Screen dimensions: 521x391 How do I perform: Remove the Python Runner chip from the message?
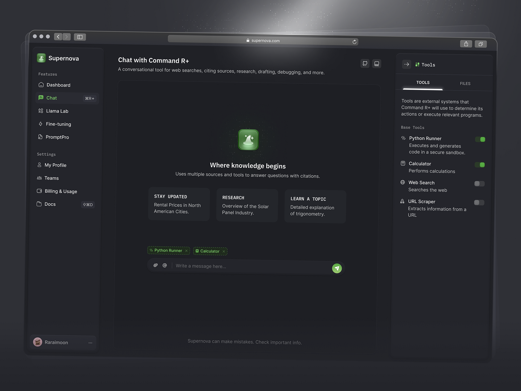(186, 250)
